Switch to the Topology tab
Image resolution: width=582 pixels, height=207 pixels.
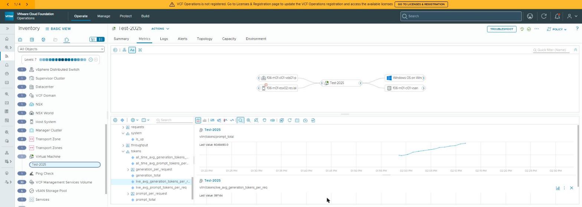[205, 39]
